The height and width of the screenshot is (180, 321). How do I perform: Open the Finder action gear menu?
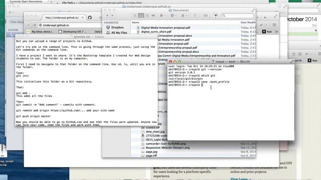coord(163,15)
